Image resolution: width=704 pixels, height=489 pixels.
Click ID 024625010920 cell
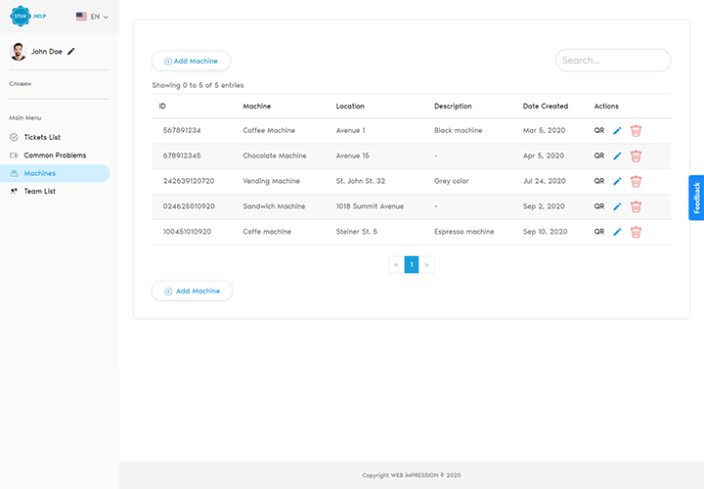point(189,206)
